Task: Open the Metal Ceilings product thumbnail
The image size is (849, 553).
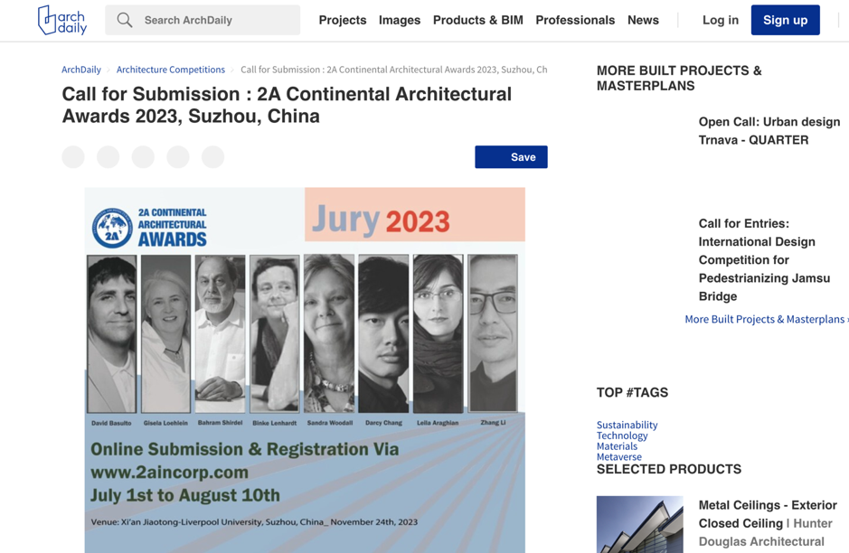Action: pos(640,524)
